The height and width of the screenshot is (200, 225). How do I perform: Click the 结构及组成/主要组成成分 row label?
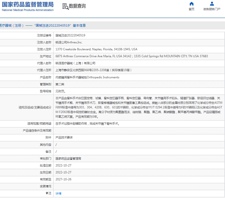pyautogui.click(x=35, y=108)
